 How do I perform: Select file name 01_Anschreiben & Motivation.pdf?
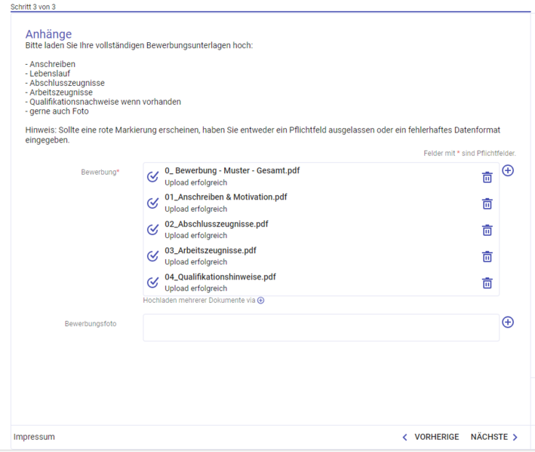coord(226,197)
